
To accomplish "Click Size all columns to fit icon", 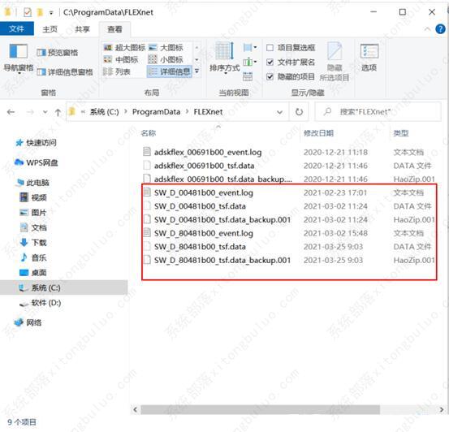I will (x=248, y=76).
